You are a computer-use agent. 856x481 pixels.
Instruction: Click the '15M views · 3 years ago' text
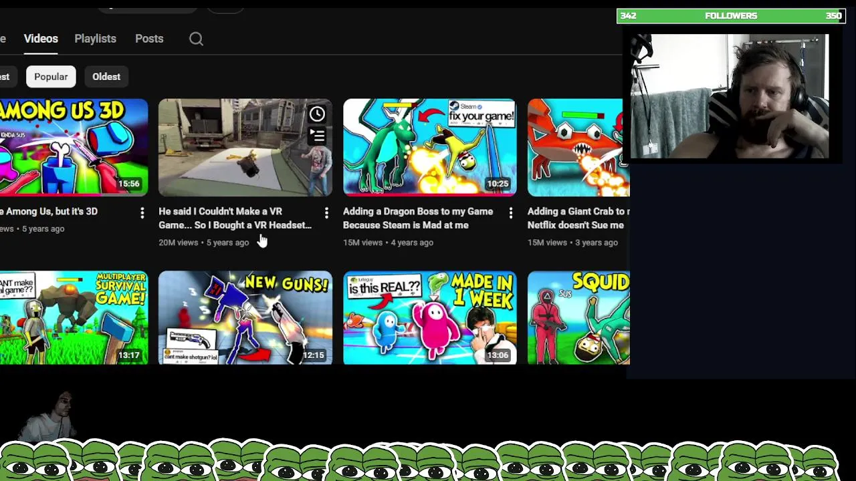click(572, 243)
